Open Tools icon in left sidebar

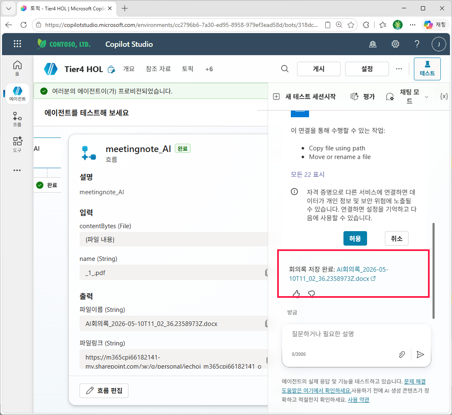coord(17,145)
